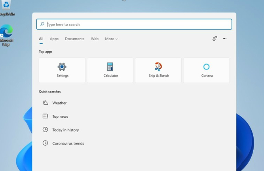Click the Coronavirus trends info icon
This screenshot has width=264, height=171.
tap(45, 143)
